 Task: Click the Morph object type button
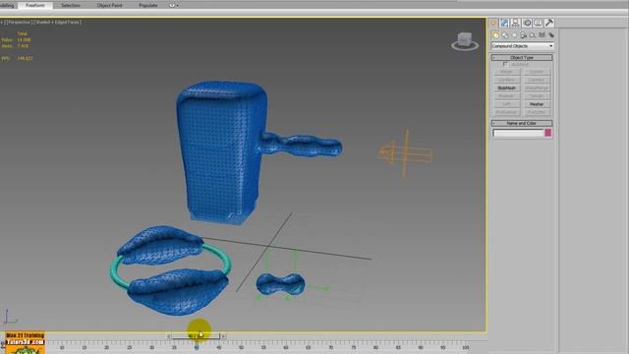[507, 72]
